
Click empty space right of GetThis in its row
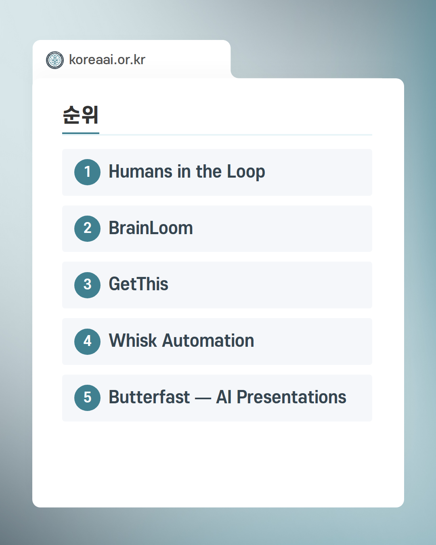pyautogui.click(x=270, y=285)
